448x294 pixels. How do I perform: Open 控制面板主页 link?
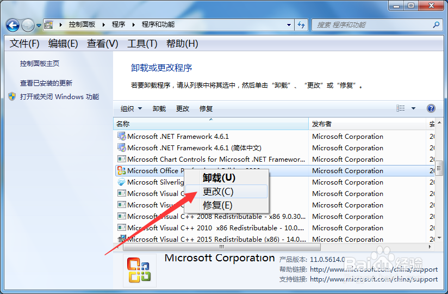[x=40, y=64]
